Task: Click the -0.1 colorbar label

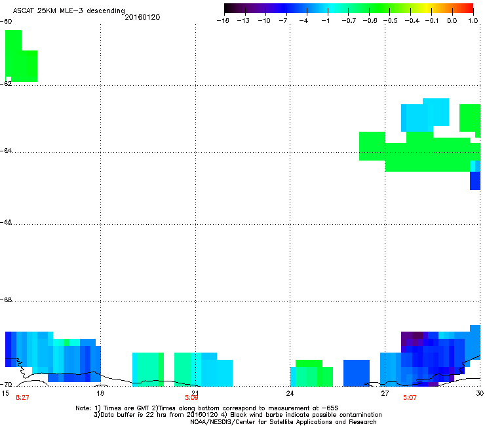Action: (x=432, y=21)
